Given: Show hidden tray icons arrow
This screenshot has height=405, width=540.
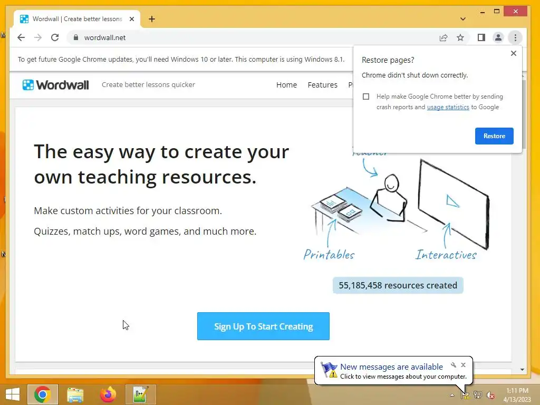Looking at the screenshot, I should [452, 396].
